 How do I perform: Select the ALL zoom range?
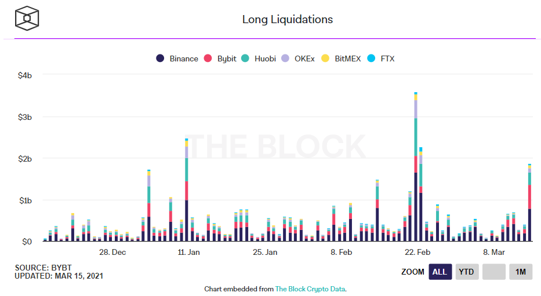440,272
